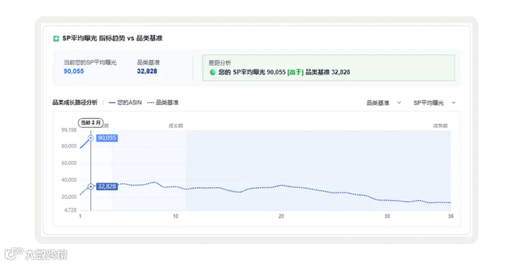Click the y-axis value 4,728
The height and width of the screenshot is (264, 513).
pyautogui.click(x=70, y=210)
